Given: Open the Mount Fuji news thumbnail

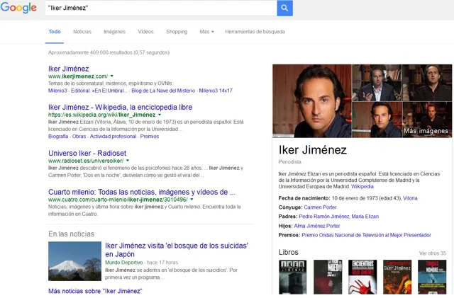Looking at the screenshot, I should pos(74,261).
